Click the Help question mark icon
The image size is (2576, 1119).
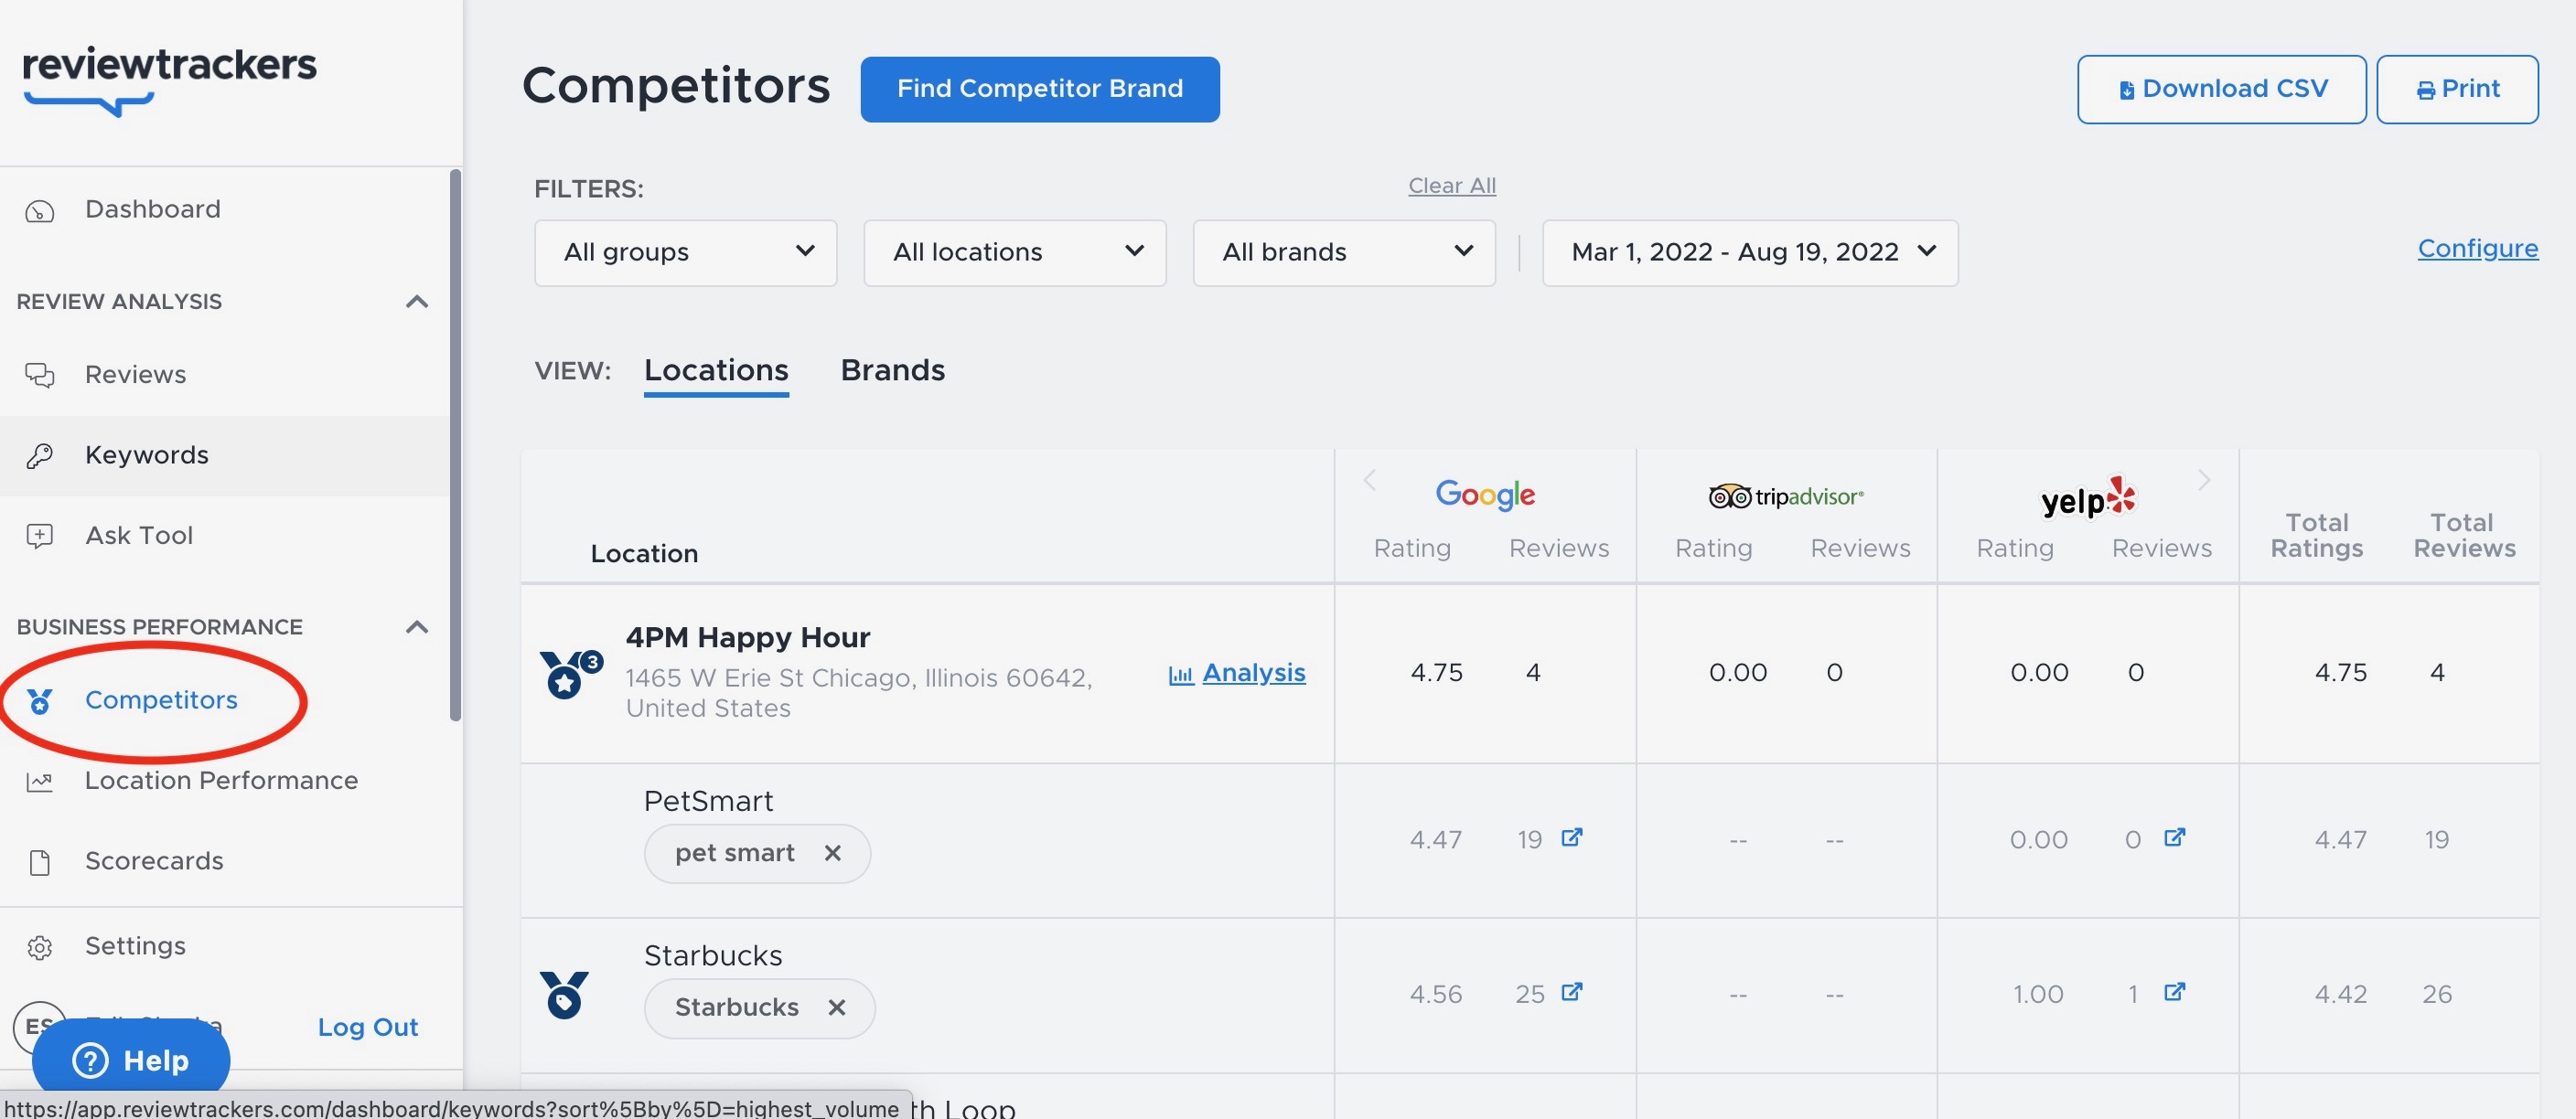click(90, 1060)
